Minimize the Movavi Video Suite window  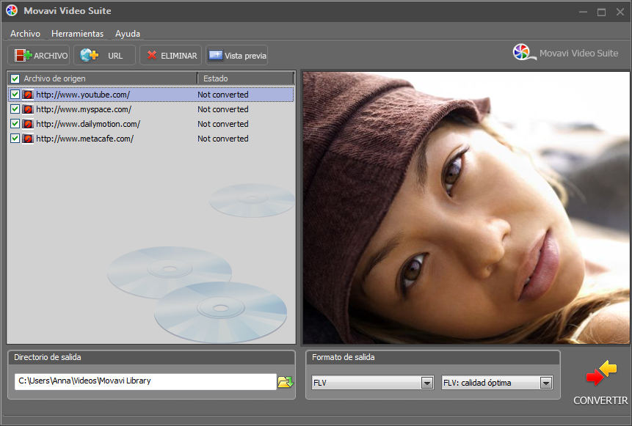tap(583, 12)
